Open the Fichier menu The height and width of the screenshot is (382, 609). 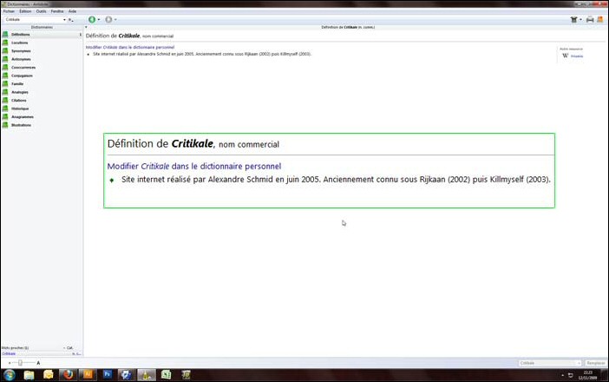(x=9, y=11)
